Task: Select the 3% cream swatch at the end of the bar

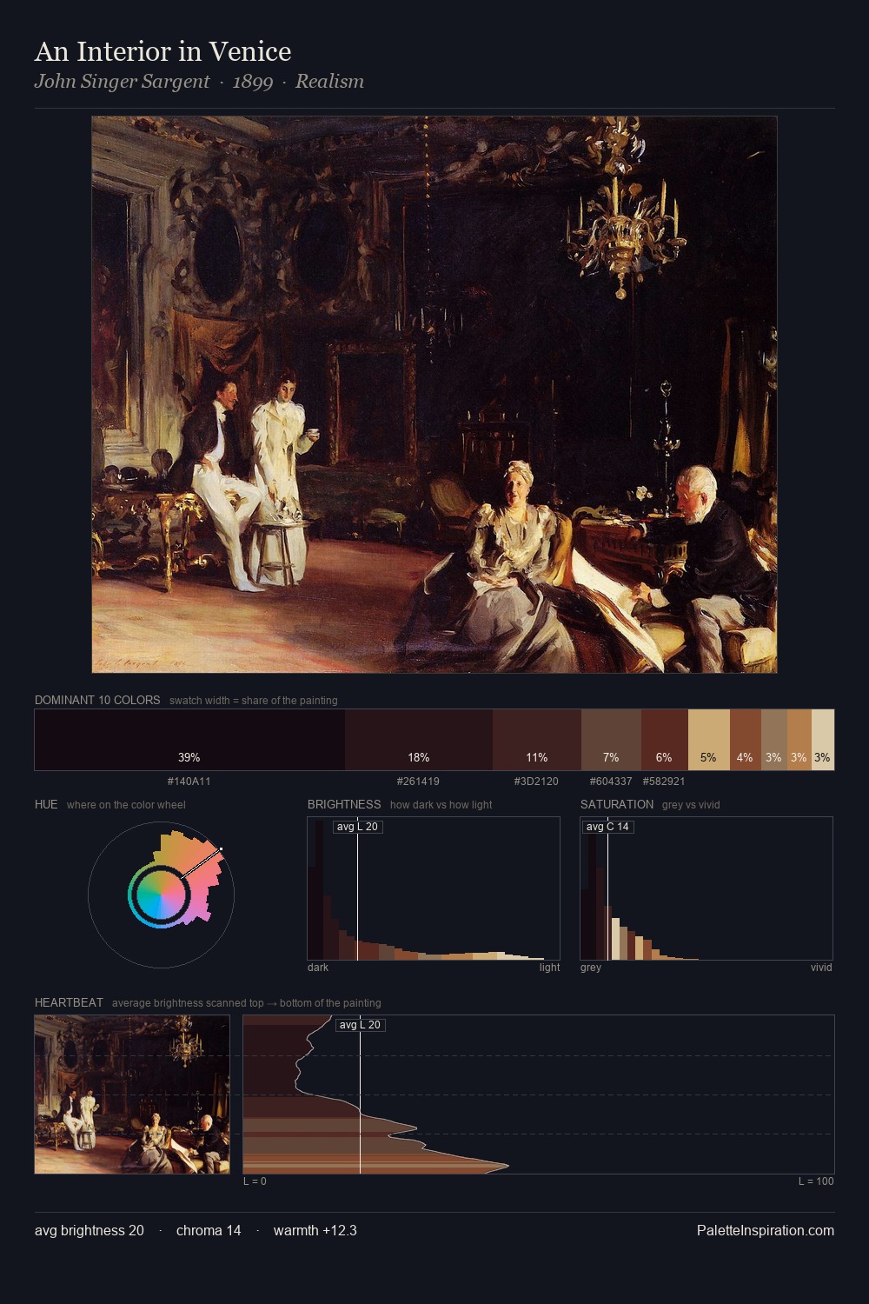Action: coord(823,740)
